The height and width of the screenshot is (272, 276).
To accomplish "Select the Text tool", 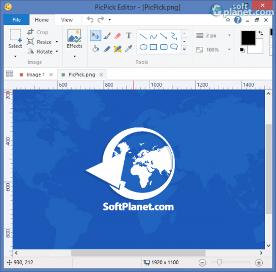I will click(129, 35).
